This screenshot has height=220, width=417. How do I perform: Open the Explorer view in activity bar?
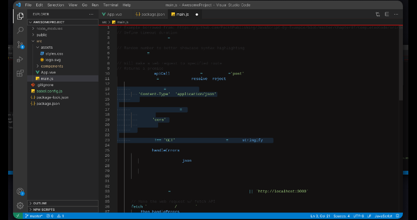click(20, 16)
